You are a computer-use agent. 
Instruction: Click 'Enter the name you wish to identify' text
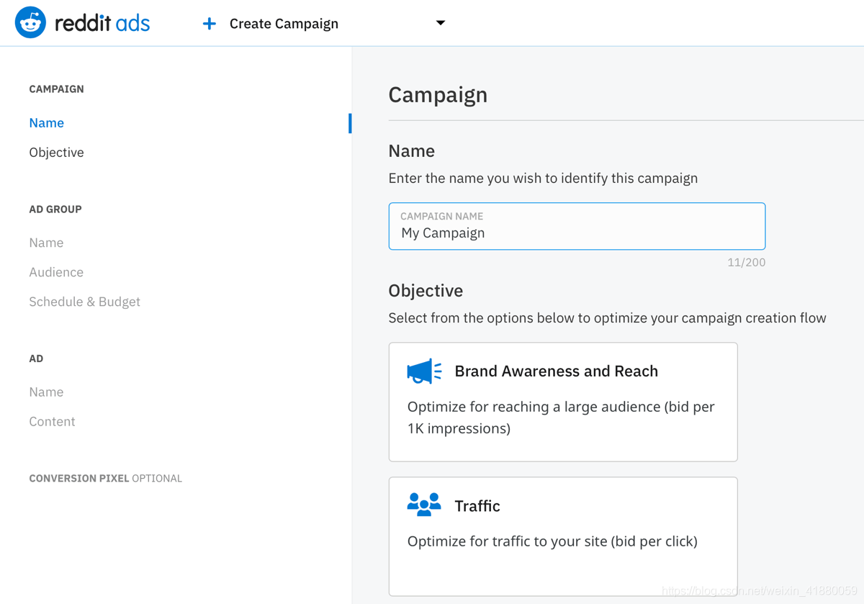(x=543, y=178)
